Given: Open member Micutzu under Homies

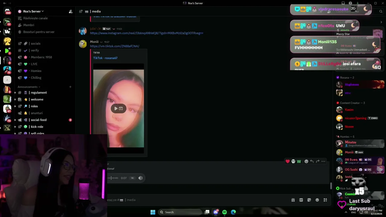Looking at the screenshot, I should point(360,143).
